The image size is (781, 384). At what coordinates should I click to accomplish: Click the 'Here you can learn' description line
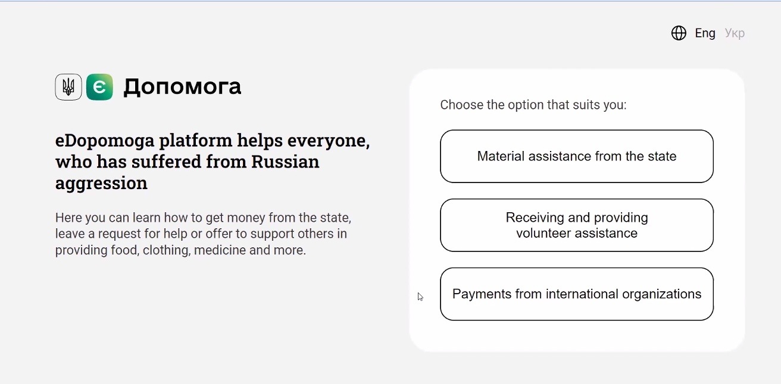pos(203,218)
